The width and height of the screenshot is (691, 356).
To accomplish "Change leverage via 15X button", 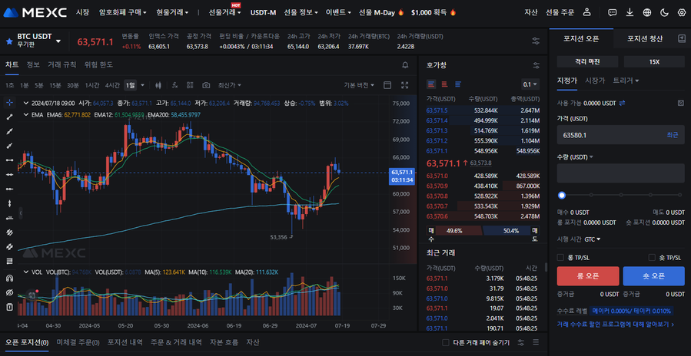I will 654,62.
